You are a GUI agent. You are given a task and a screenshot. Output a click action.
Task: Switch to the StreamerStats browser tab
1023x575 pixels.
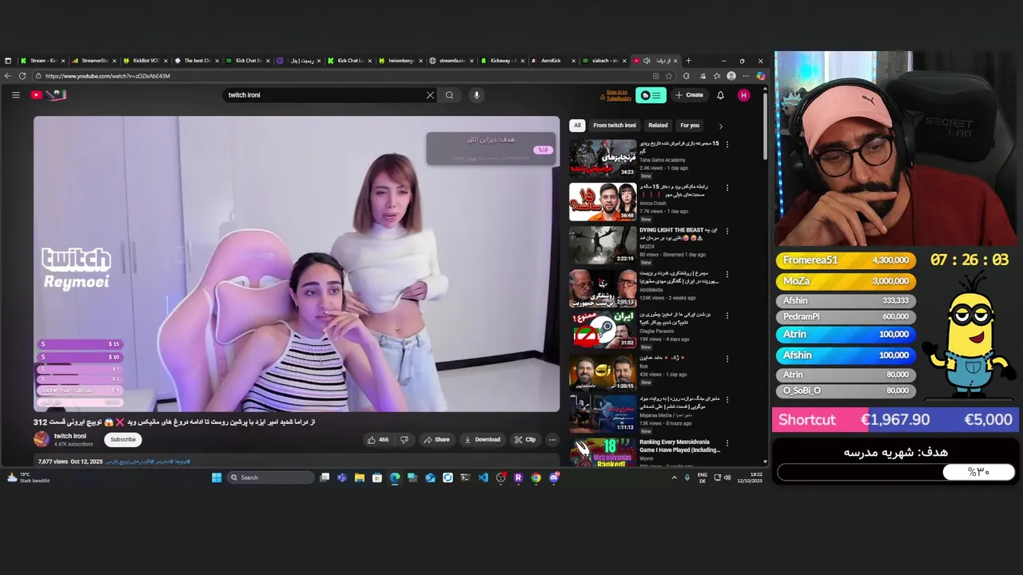click(x=93, y=61)
